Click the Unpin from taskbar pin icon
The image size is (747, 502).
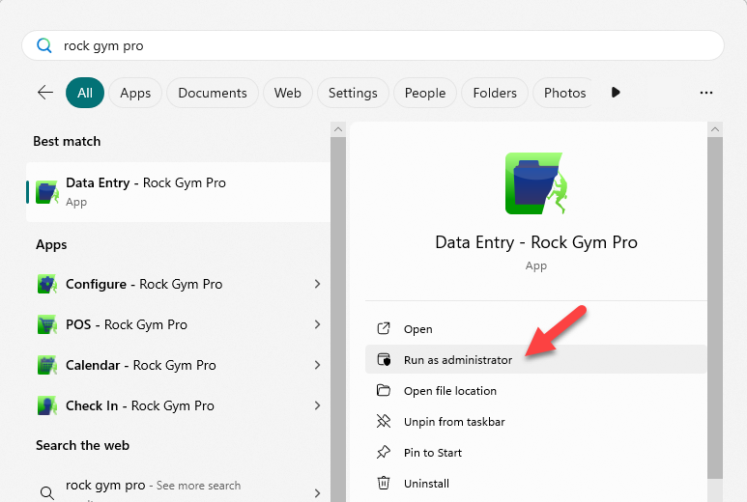pyautogui.click(x=384, y=421)
